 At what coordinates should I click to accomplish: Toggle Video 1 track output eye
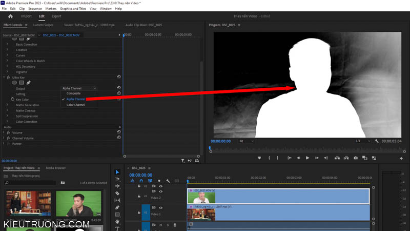click(x=161, y=208)
